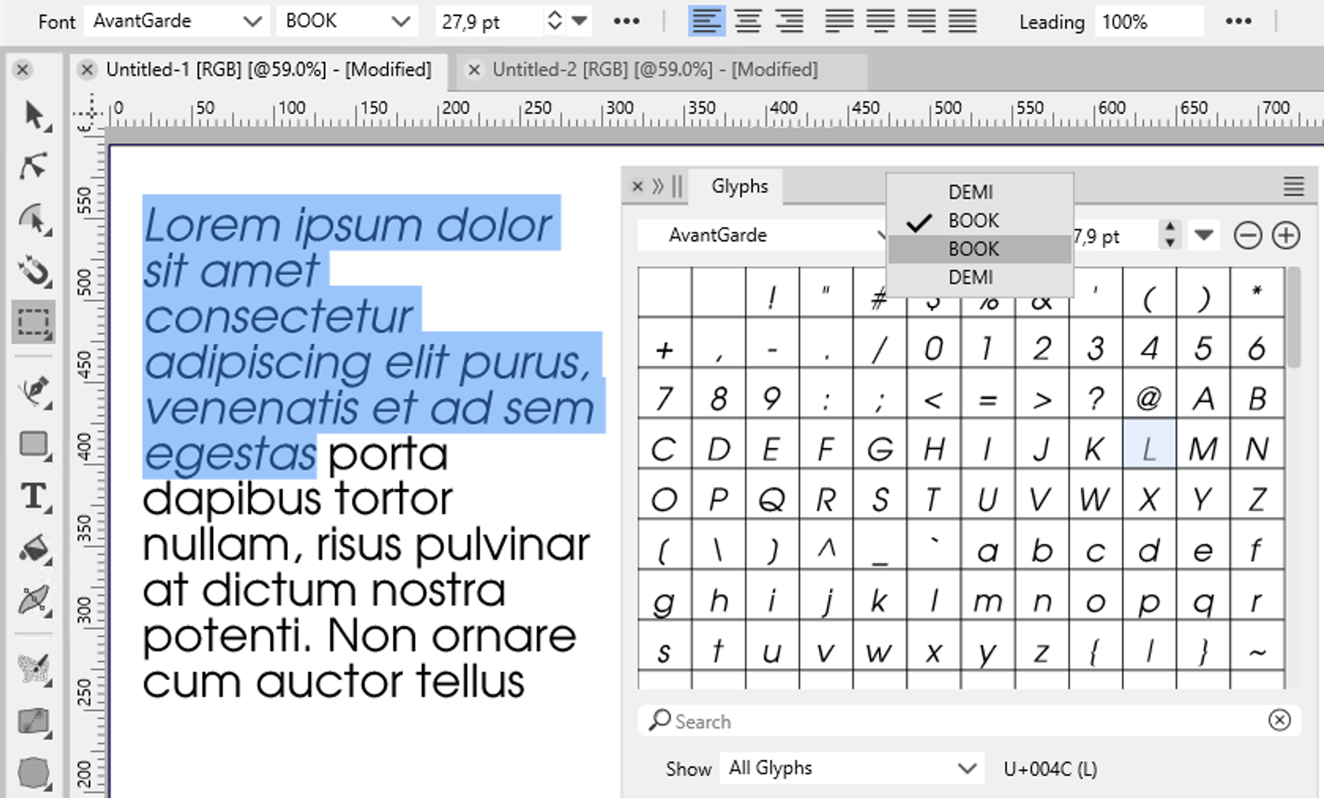Expand the BOOK font style dropdown
1324x798 pixels.
347,21
